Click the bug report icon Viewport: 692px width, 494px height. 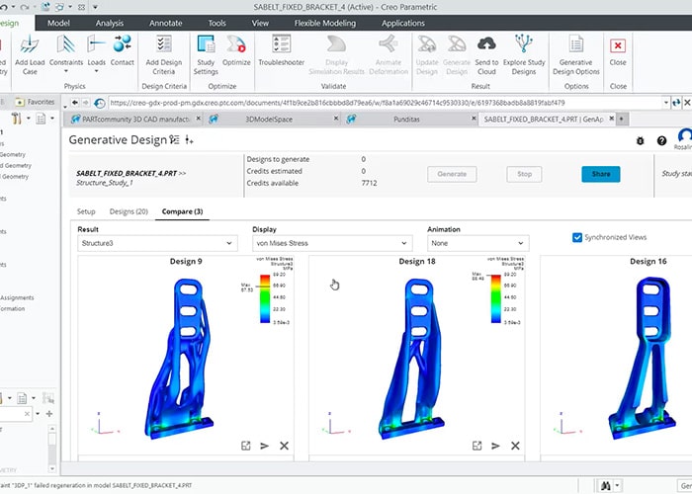(641, 140)
